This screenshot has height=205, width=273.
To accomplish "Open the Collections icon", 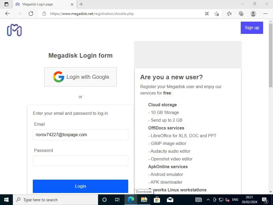I will (241, 14).
